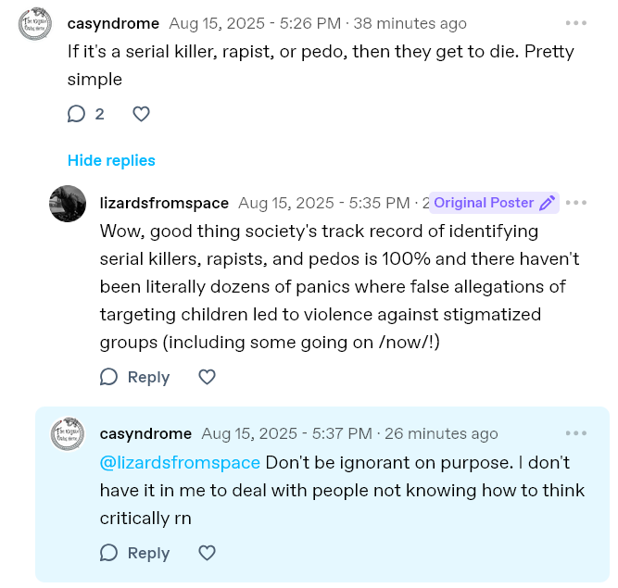Like casyndrome's highlighted reply with the heart
Screen dimensions: 618x588
tap(208, 553)
